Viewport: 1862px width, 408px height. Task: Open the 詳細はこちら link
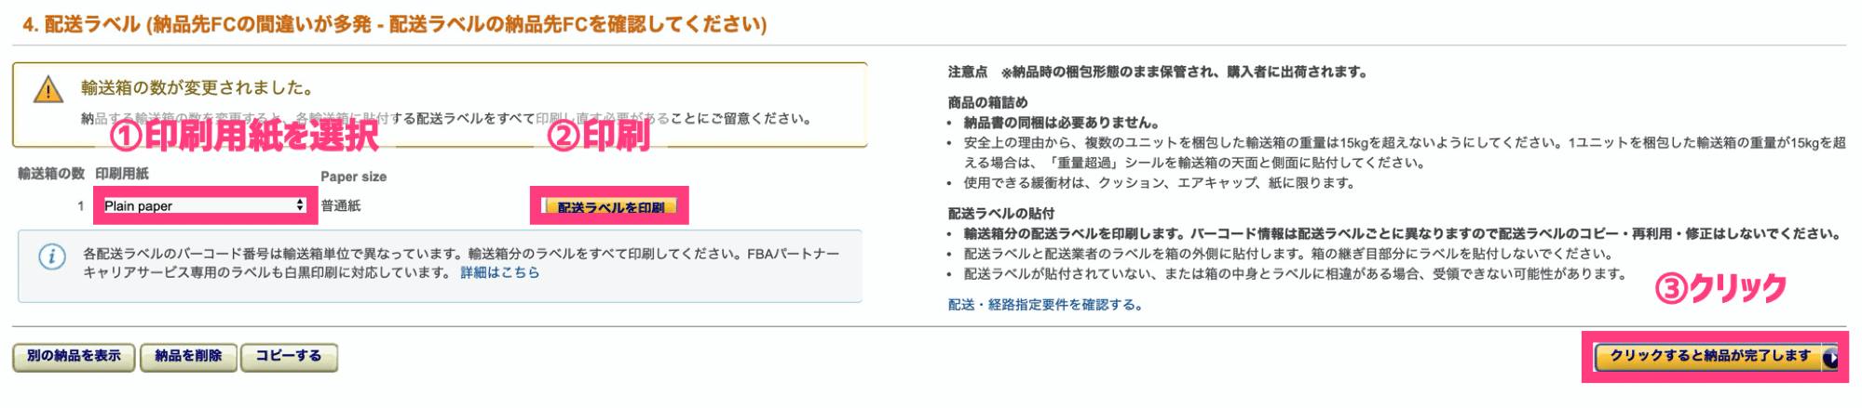coord(500,273)
